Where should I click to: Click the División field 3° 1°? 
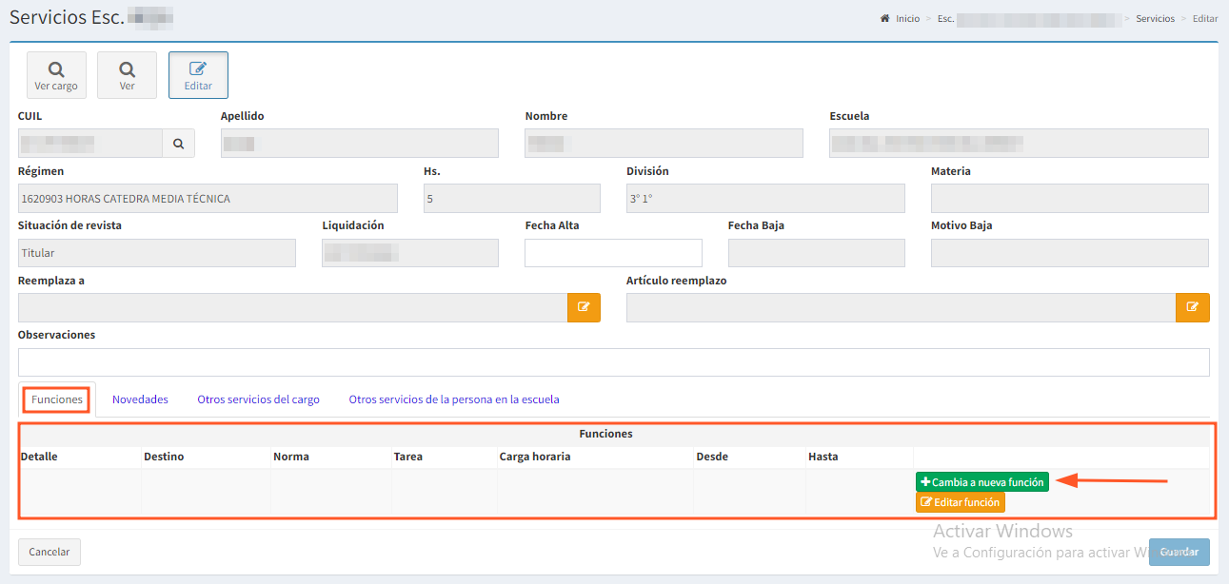(x=765, y=198)
